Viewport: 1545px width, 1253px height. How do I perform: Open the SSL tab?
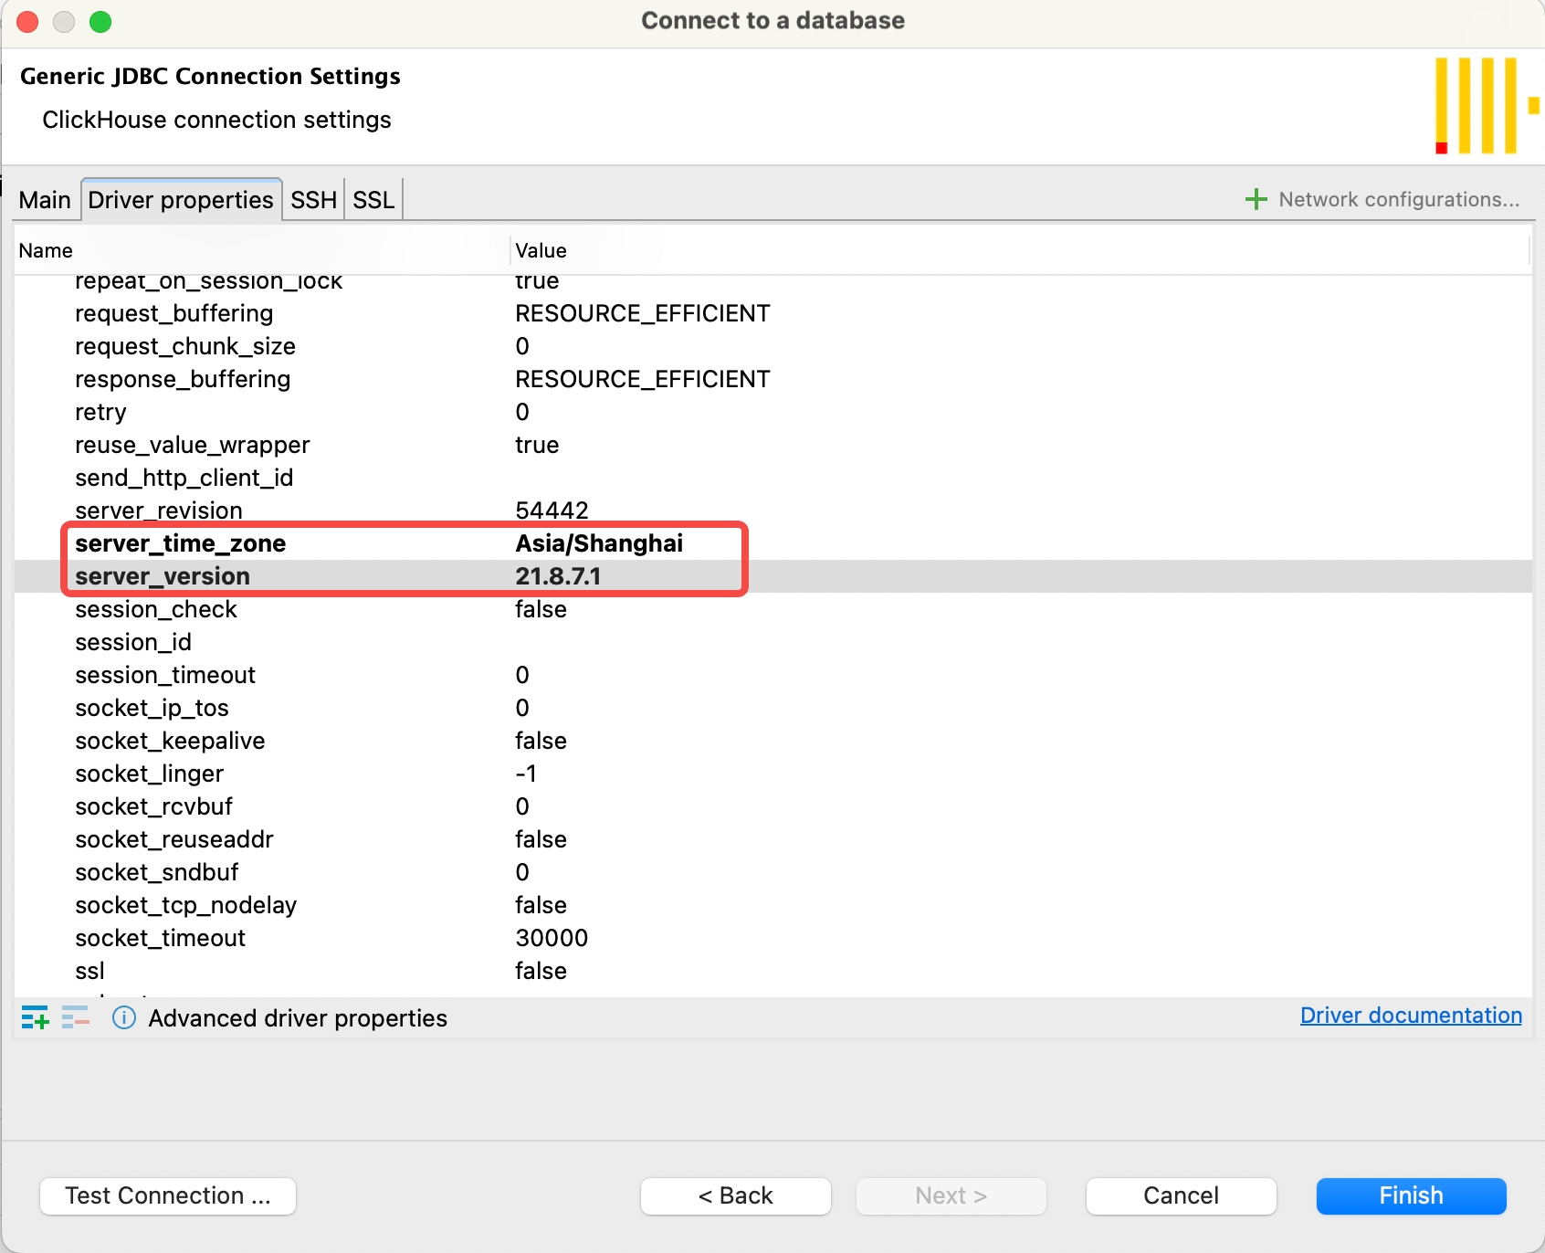373,200
